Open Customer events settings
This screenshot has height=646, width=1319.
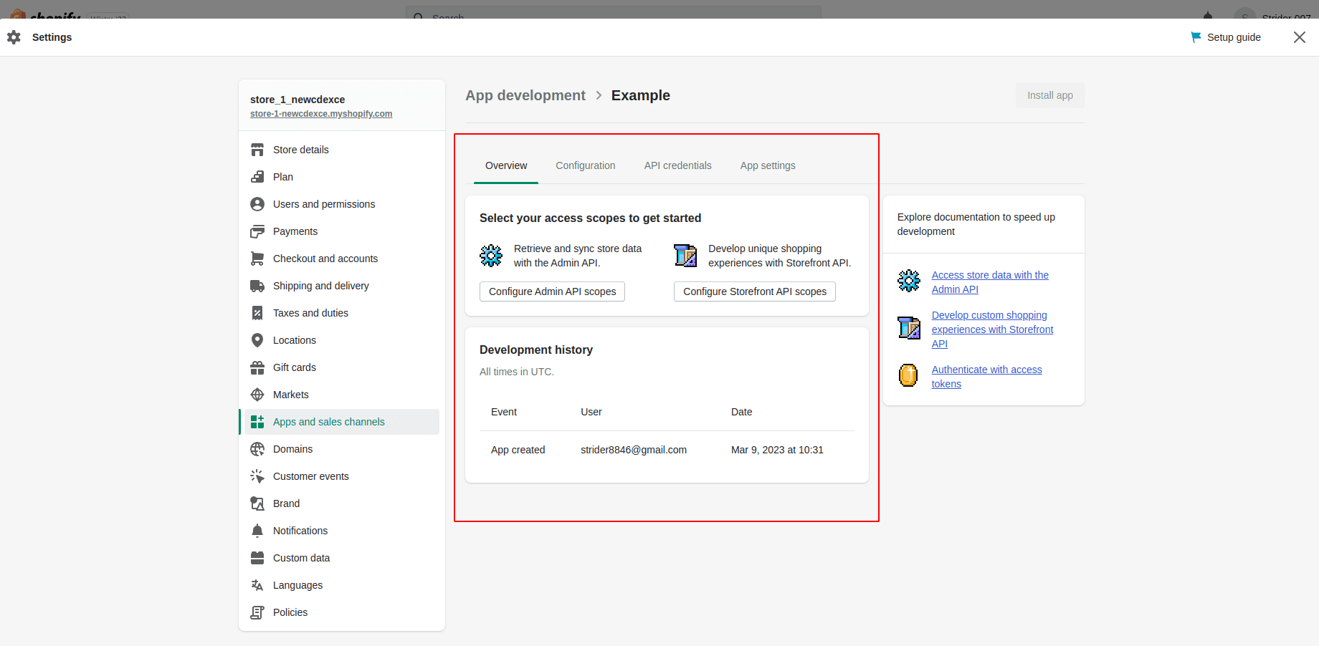coord(342,476)
